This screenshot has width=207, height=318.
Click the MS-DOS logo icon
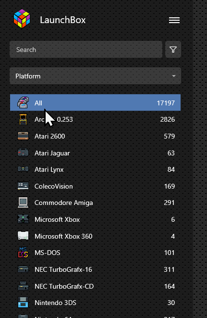[x=23, y=253]
